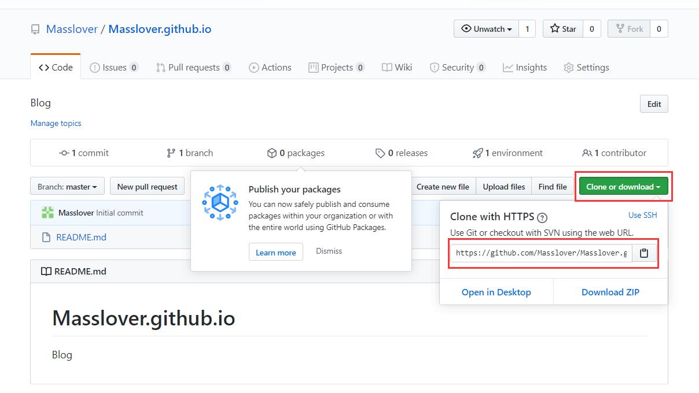Click the rocket icon beside 1 environment

pos(477,153)
